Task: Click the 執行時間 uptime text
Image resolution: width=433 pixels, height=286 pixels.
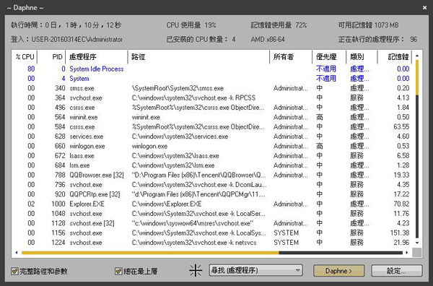Action: (x=66, y=25)
